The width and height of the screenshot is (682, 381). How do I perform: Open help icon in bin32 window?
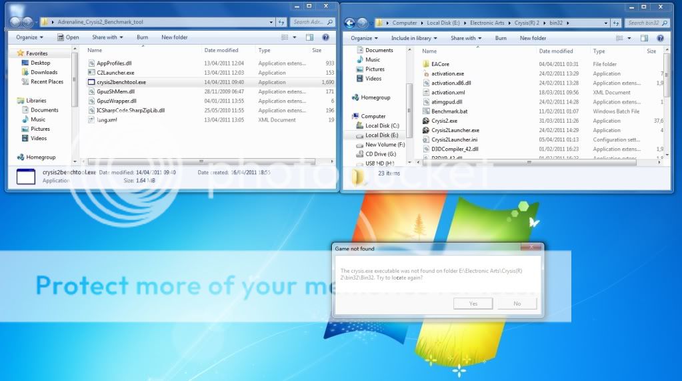660,38
